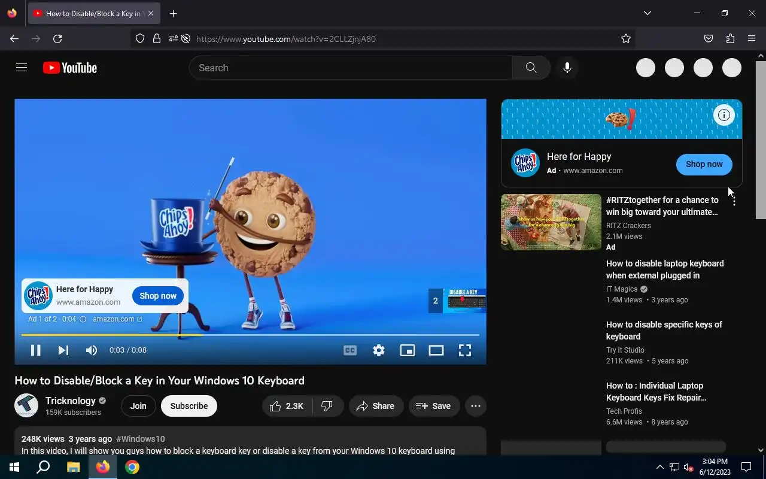Open Windows taskbar search
The image size is (766, 479).
(43, 467)
